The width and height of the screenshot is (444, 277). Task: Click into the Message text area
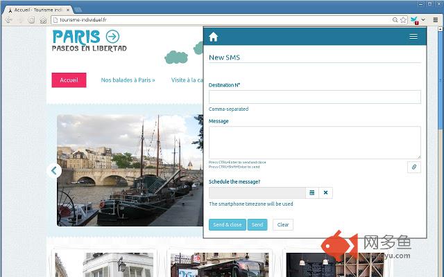pyautogui.click(x=314, y=143)
